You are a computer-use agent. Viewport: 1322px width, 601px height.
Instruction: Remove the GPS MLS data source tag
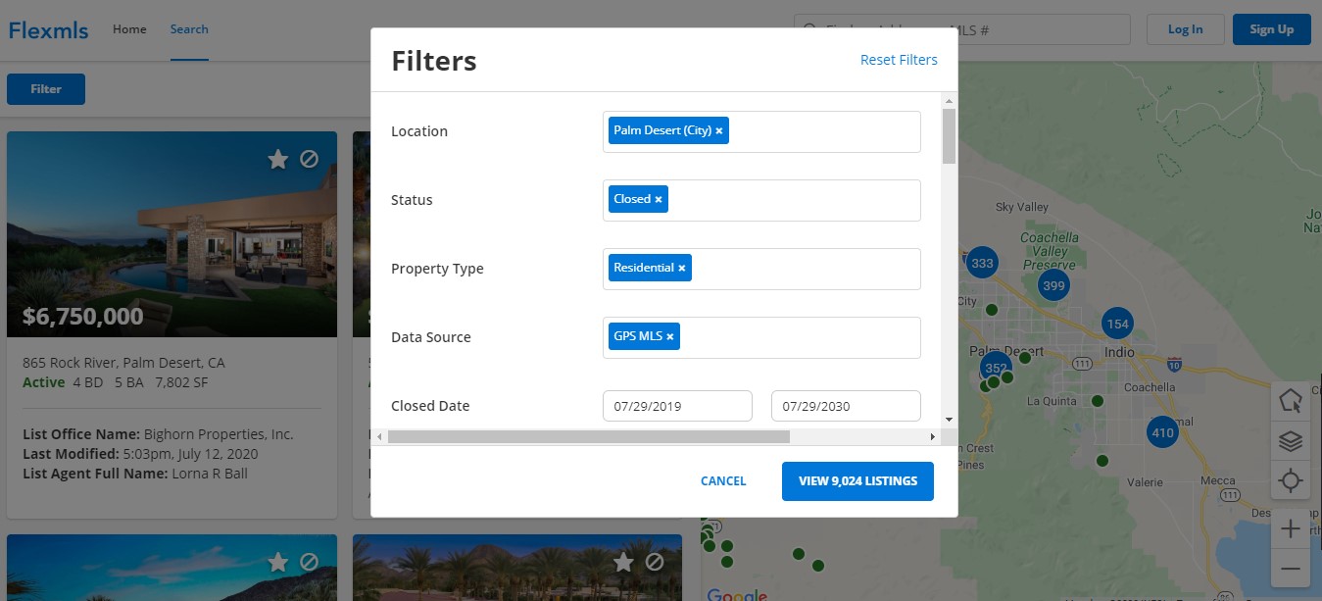click(x=670, y=337)
